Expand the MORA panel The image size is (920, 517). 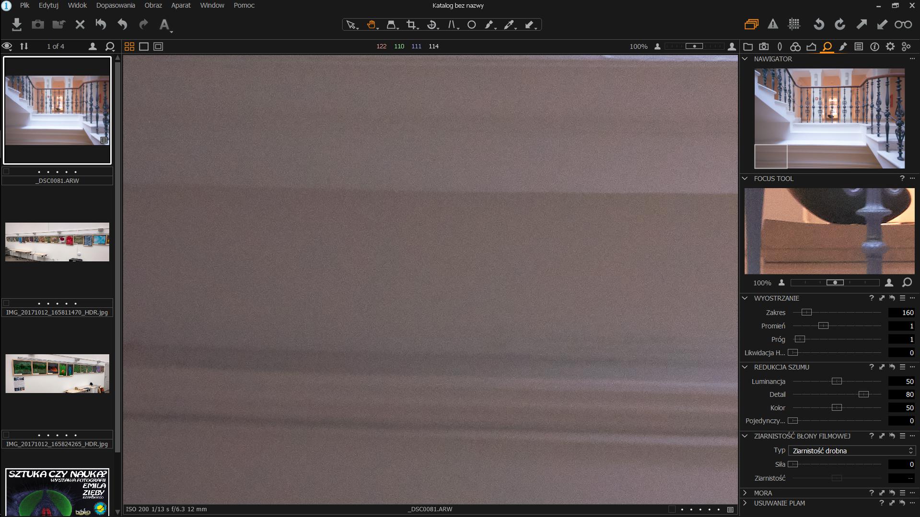pyautogui.click(x=745, y=493)
